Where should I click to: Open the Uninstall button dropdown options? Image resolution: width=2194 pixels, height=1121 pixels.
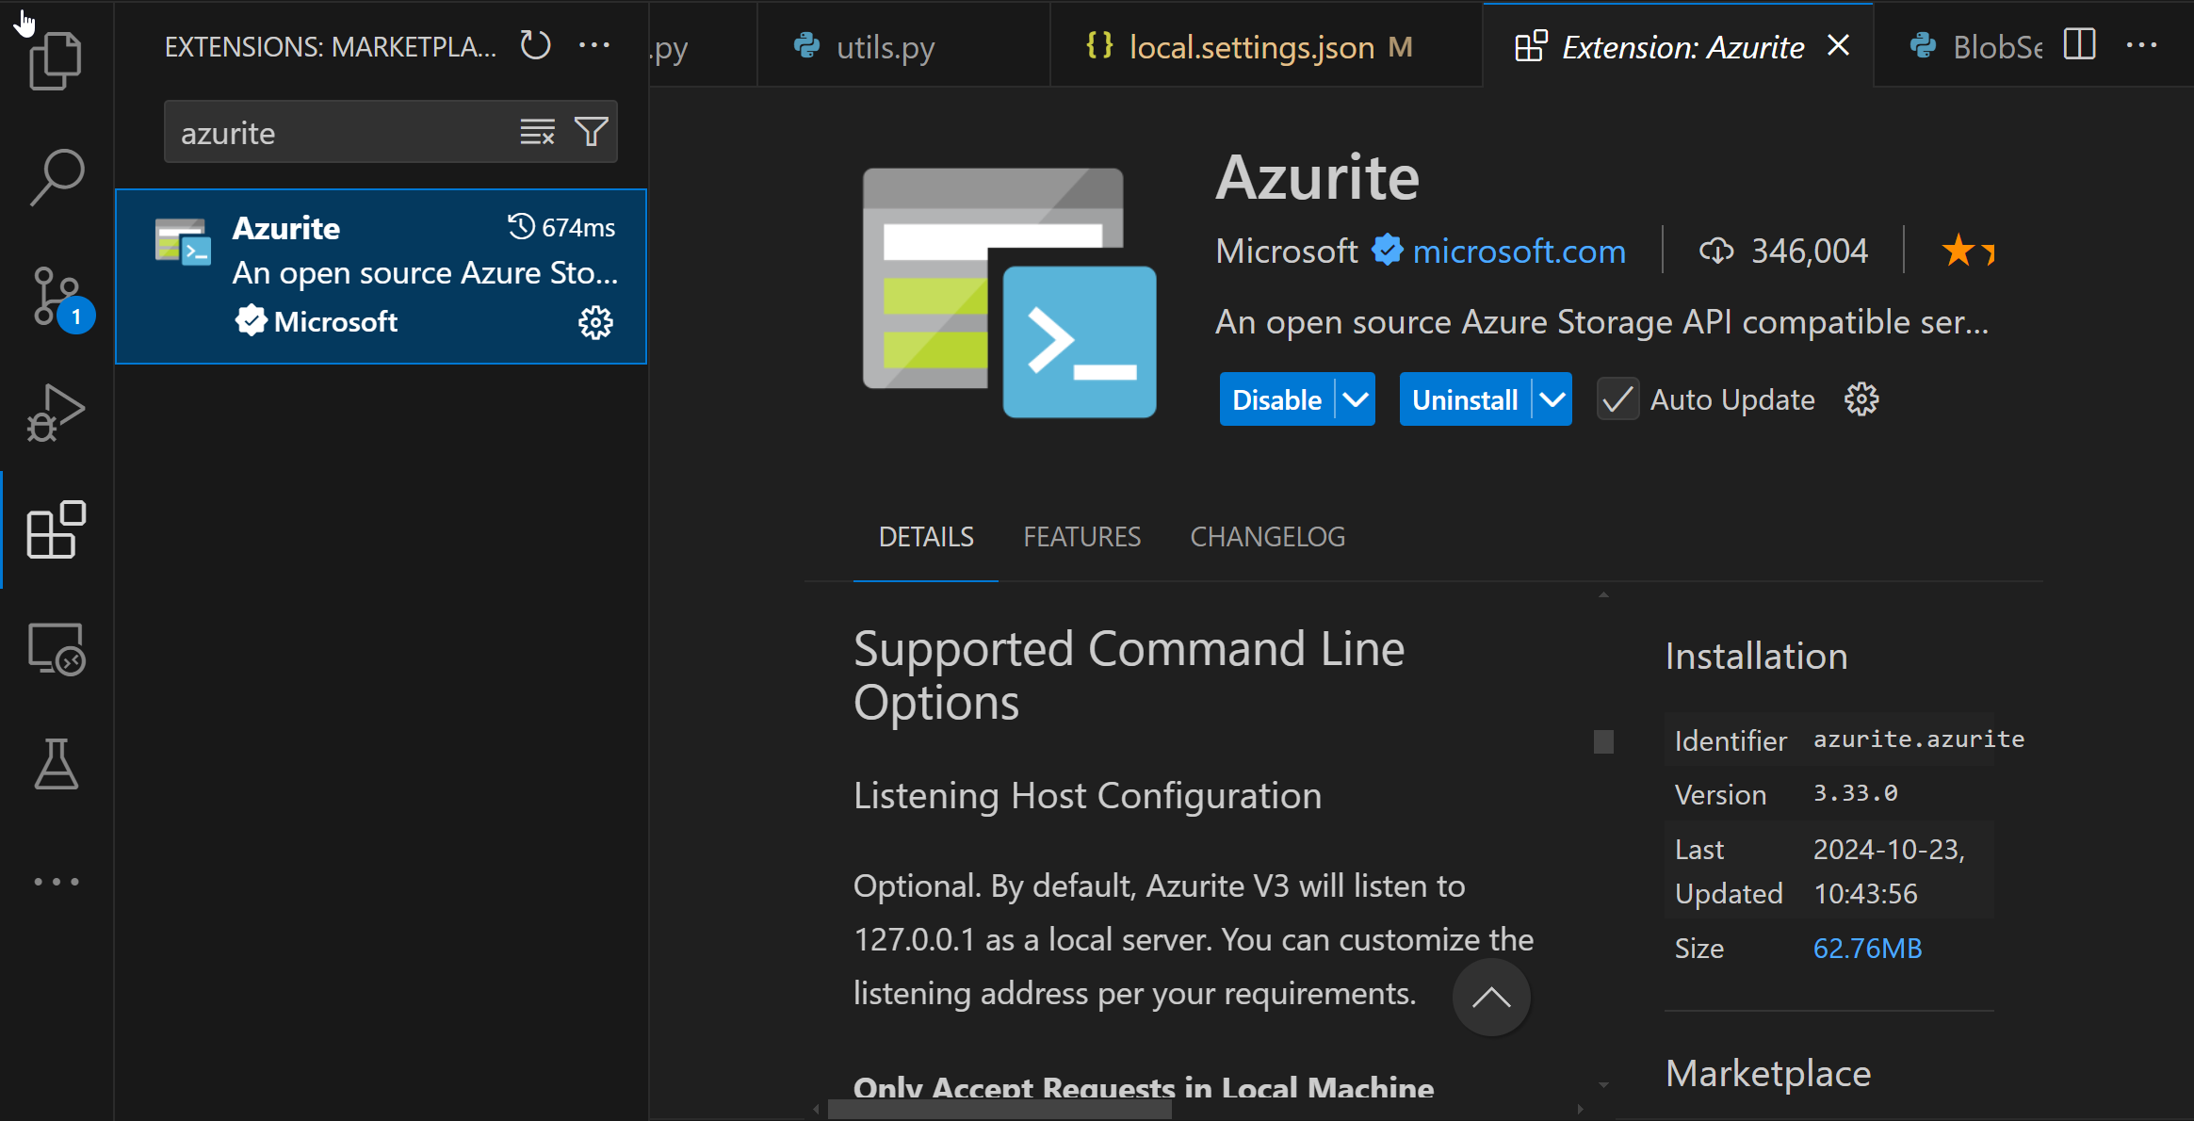point(1552,399)
